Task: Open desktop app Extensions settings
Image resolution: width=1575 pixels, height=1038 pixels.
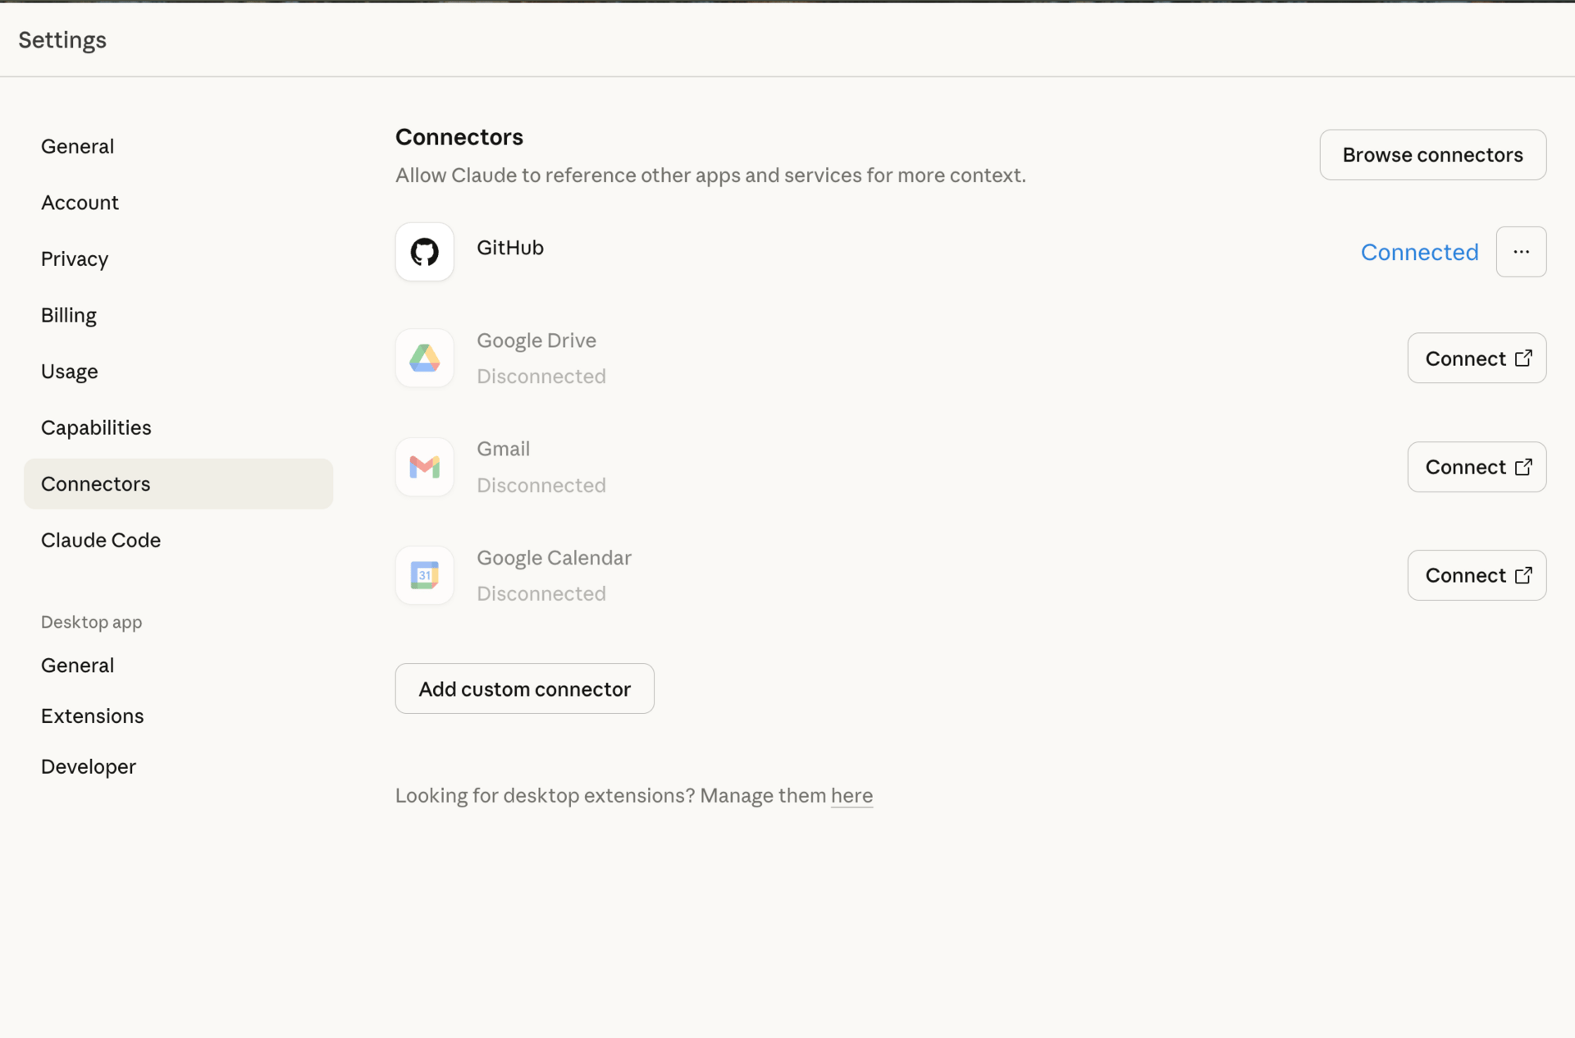Action: coord(93,716)
